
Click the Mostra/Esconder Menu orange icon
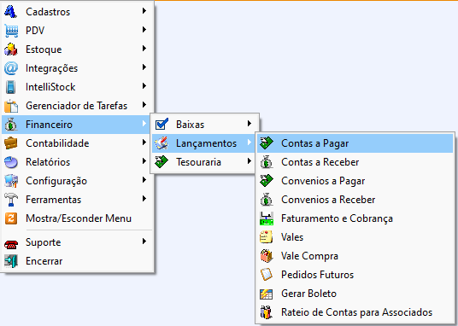click(x=11, y=218)
